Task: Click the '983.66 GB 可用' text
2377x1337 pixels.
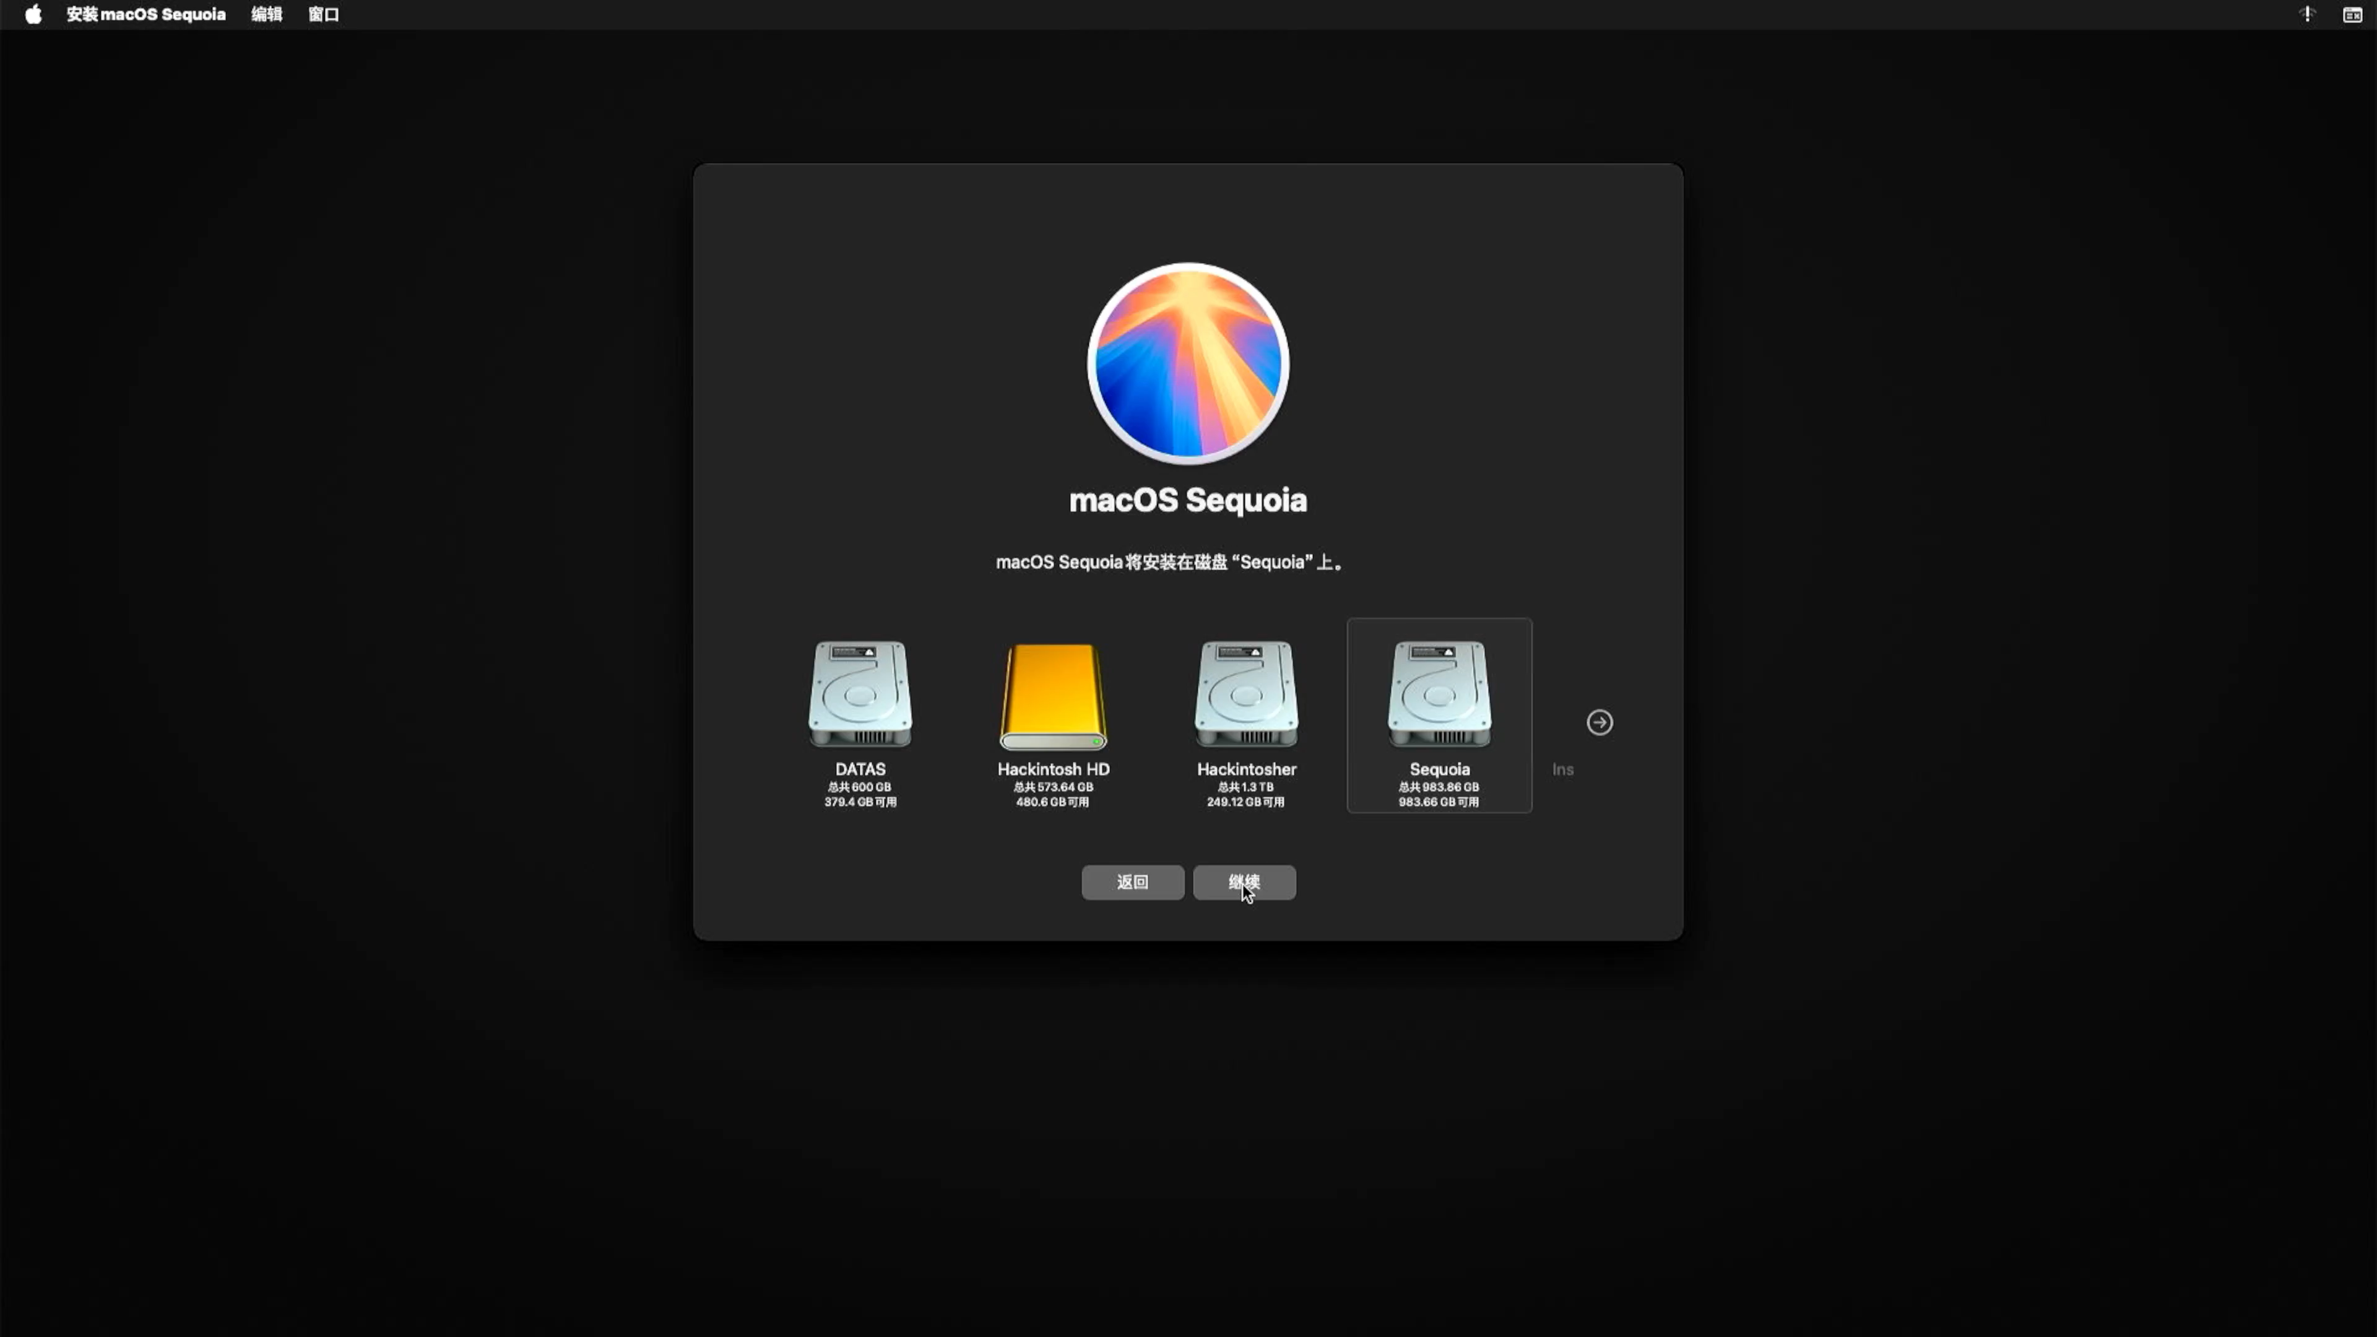Action: pyautogui.click(x=1439, y=802)
